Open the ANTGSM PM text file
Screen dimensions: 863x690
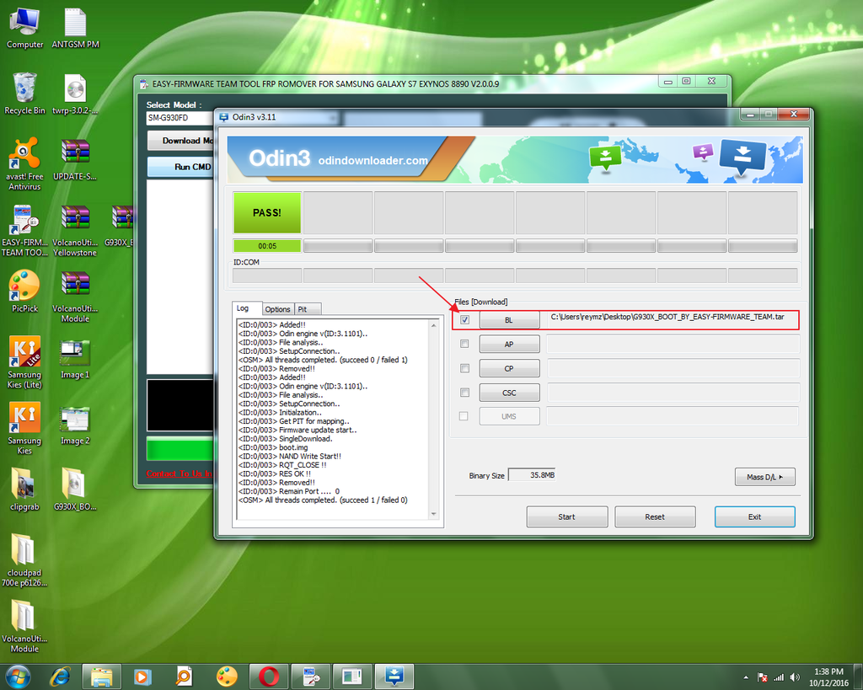pos(75,24)
